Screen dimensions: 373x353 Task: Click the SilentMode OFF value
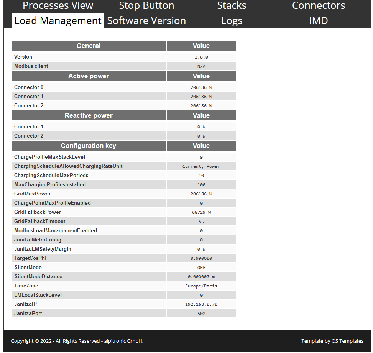click(201, 268)
